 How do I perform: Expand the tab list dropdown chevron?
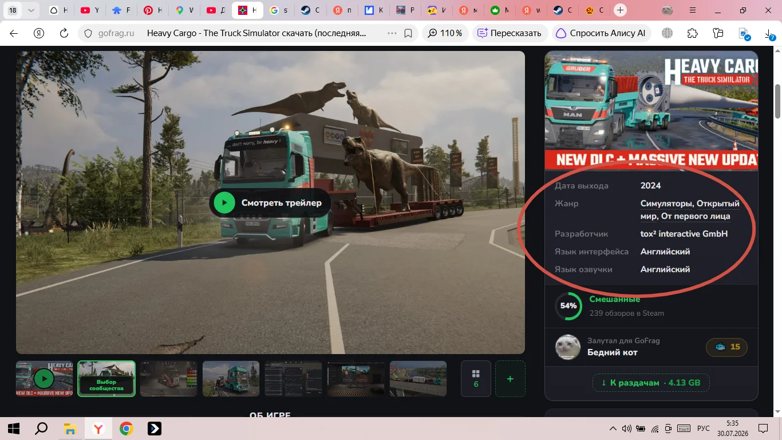coord(31,10)
